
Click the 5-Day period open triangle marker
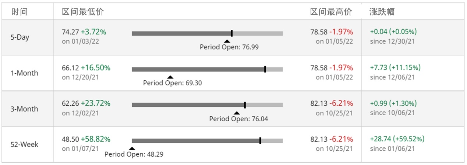tap(227, 41)
